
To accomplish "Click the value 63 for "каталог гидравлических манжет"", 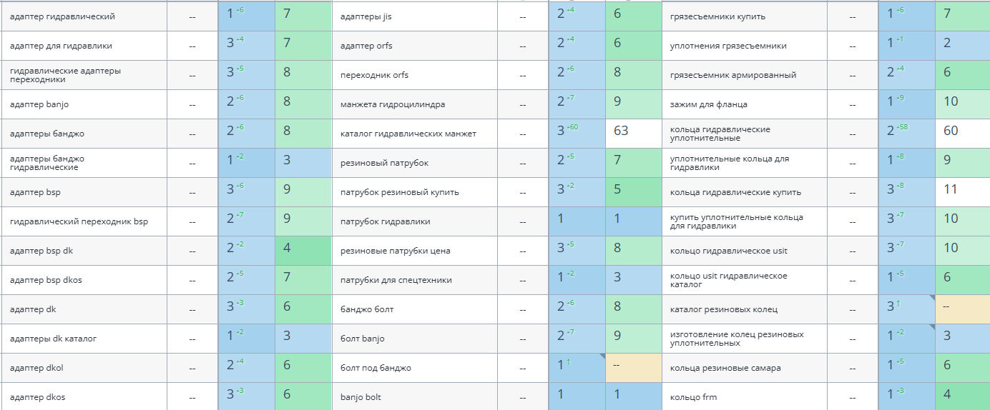I will tap(621, 131).
